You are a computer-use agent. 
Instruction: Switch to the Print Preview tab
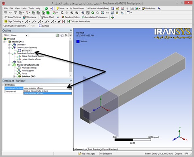[94, 149]
